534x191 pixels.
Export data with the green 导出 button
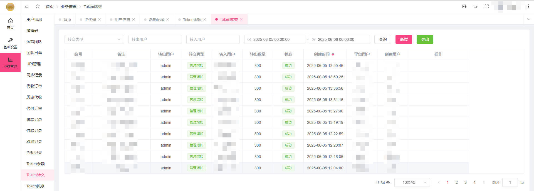425,39
